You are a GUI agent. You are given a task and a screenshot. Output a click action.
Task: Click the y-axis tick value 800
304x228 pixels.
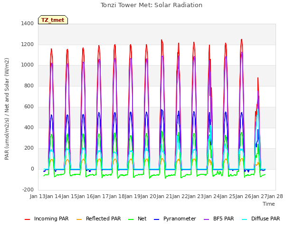pos(29,85)
